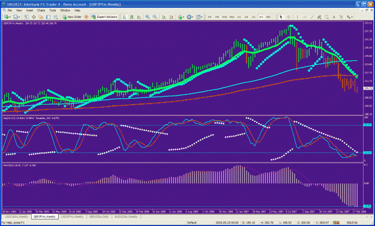Open the Templates icon
This screenshot has width=375, height=226.
(198, 17)
